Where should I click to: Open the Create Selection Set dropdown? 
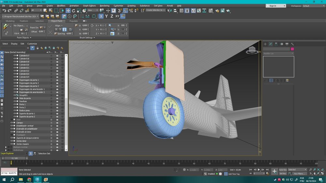155,10
